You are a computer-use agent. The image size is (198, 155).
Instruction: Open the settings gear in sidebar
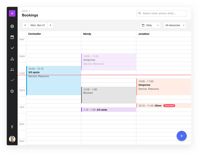click(x=12, y=91)
